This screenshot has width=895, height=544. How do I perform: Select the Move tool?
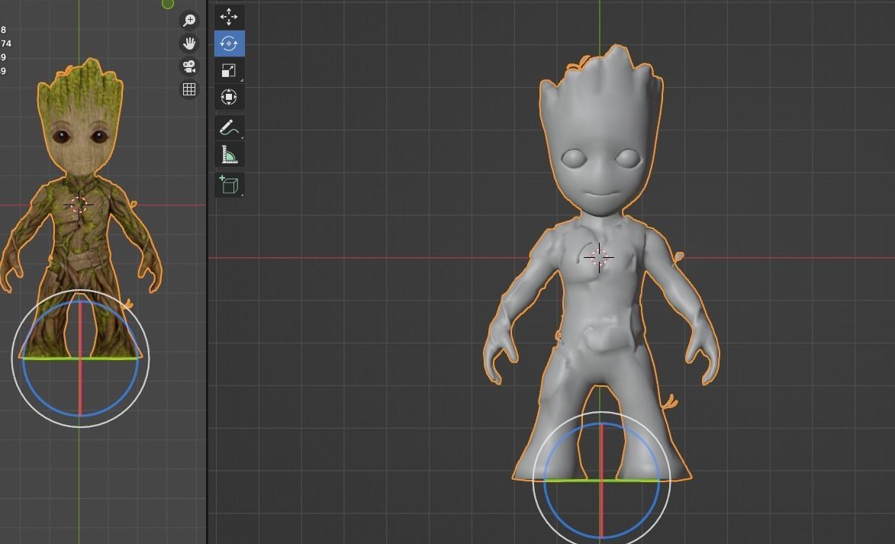click(229, 17)
